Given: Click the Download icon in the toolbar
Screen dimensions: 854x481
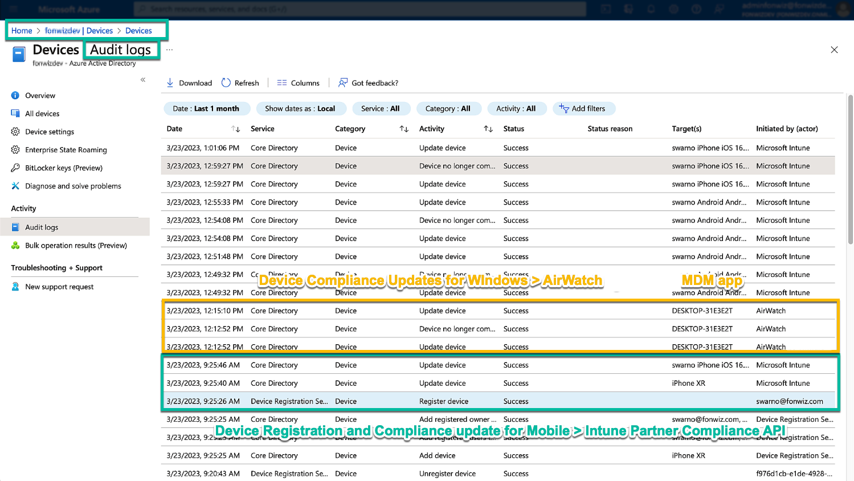Looking at the screenshot, I should (x=170, y=83).
